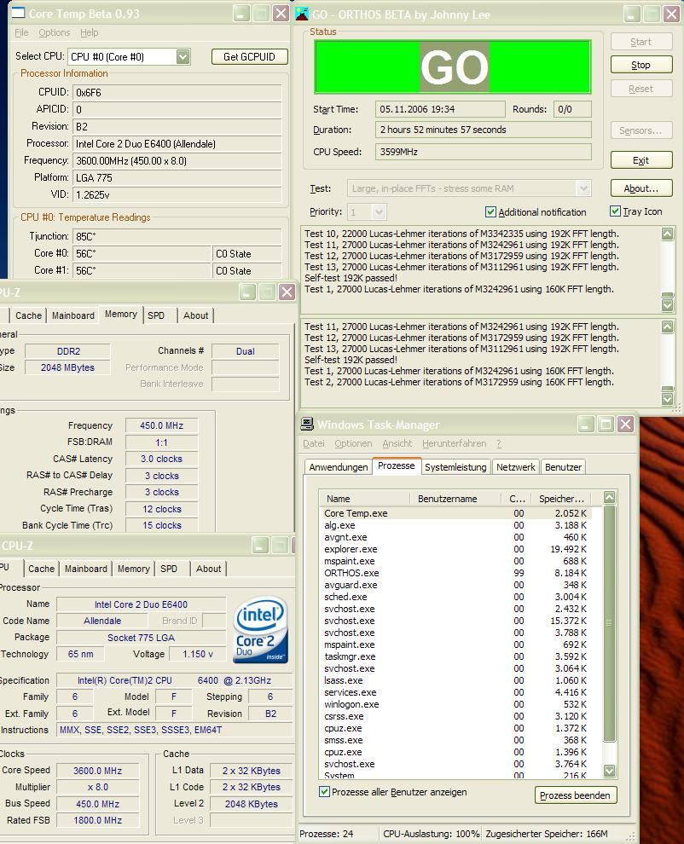Select explorer.exe in process list
Image resolution: width=684 pixels, height=844 pixels.
455,549
